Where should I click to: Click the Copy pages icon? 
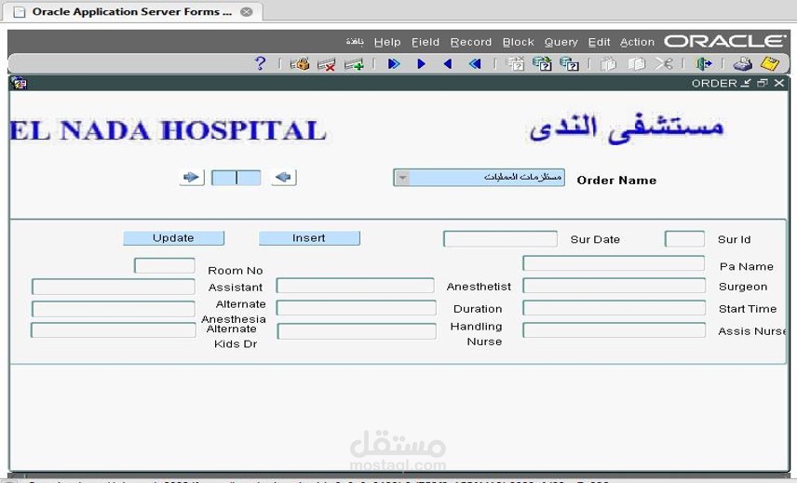click(x=636, y=64)
